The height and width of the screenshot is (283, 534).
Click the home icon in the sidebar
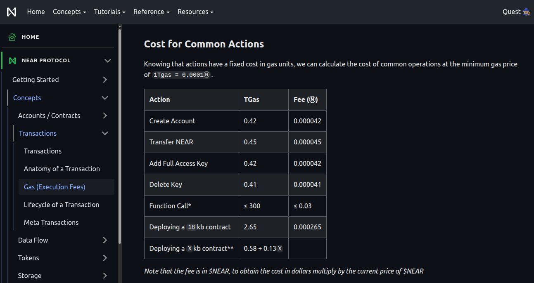tap(12, 37)
